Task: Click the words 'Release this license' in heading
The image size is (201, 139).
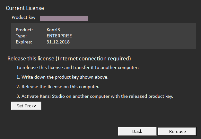Action: click(x=31, y=59)
